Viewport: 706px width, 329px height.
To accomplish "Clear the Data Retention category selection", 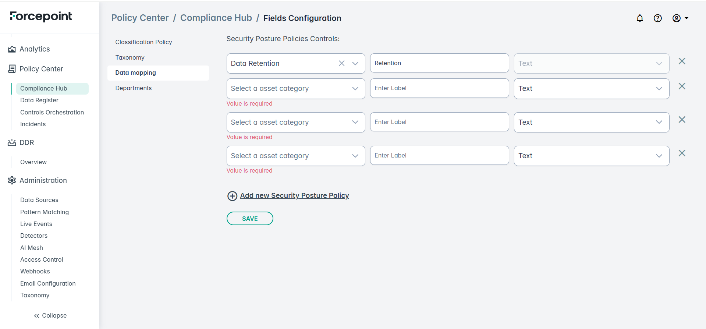I will (341, 63).
